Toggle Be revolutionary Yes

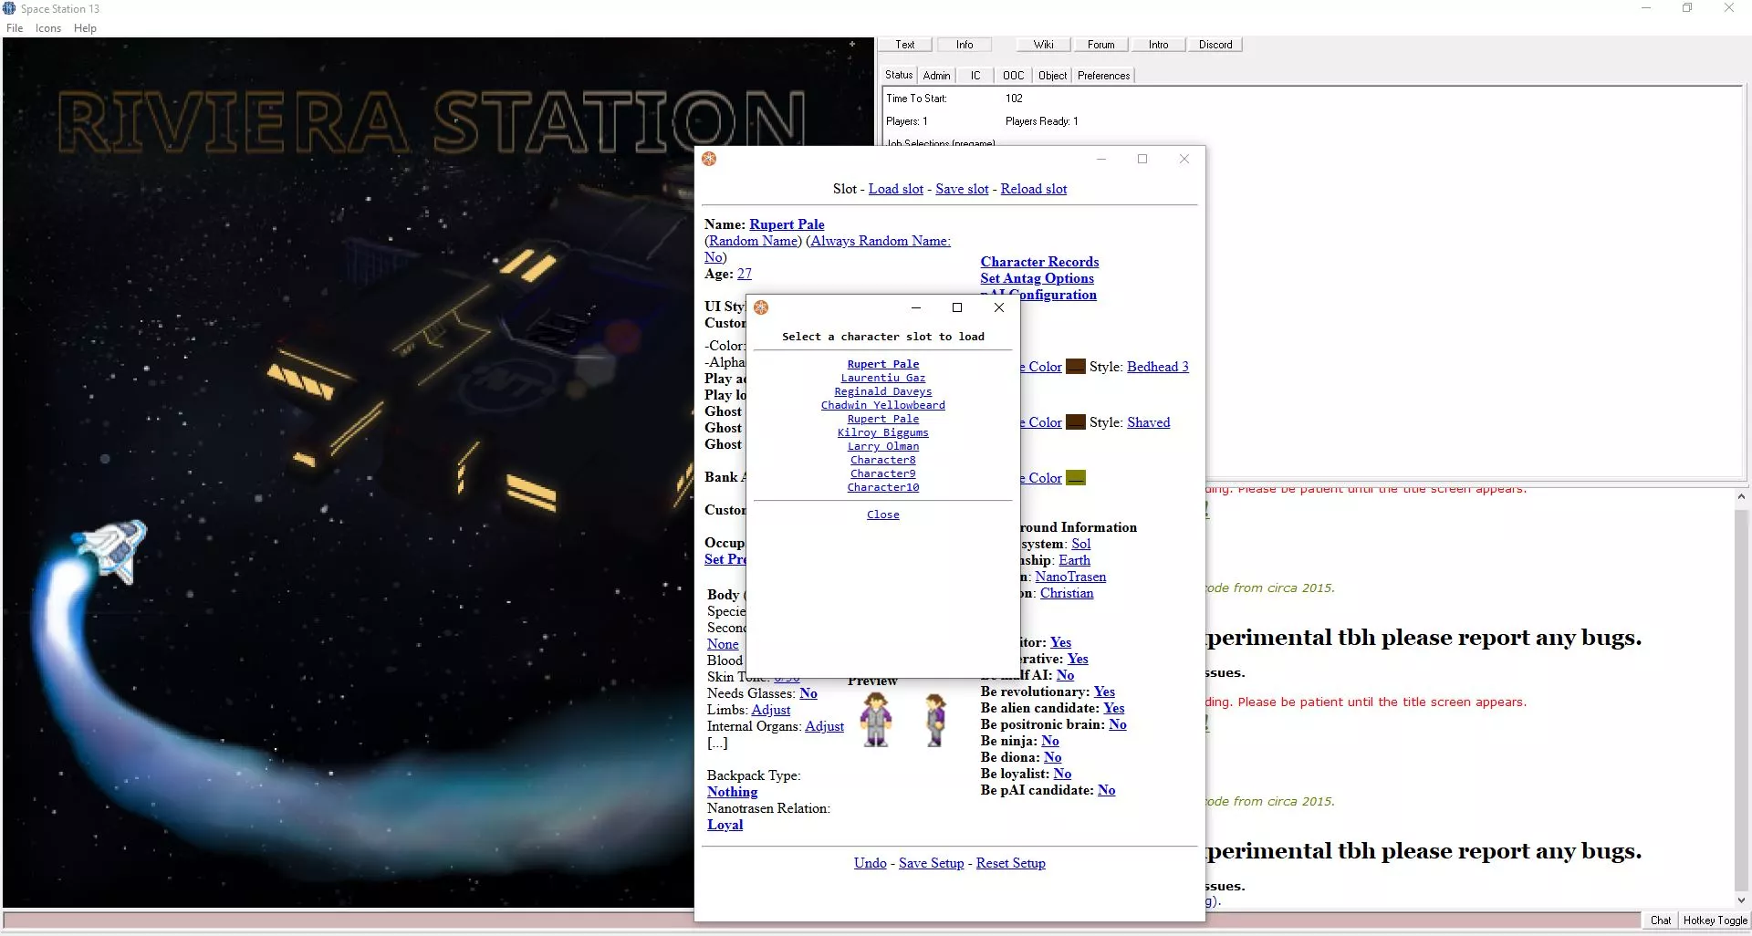(x=1104, y=692)
